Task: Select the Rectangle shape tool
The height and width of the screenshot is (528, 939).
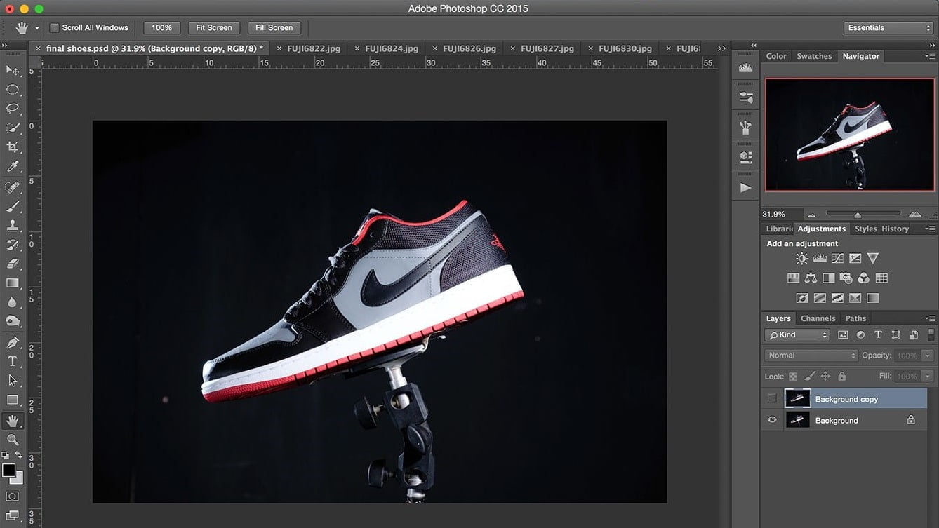Action: pyautogui.click(x=13, y=400)
